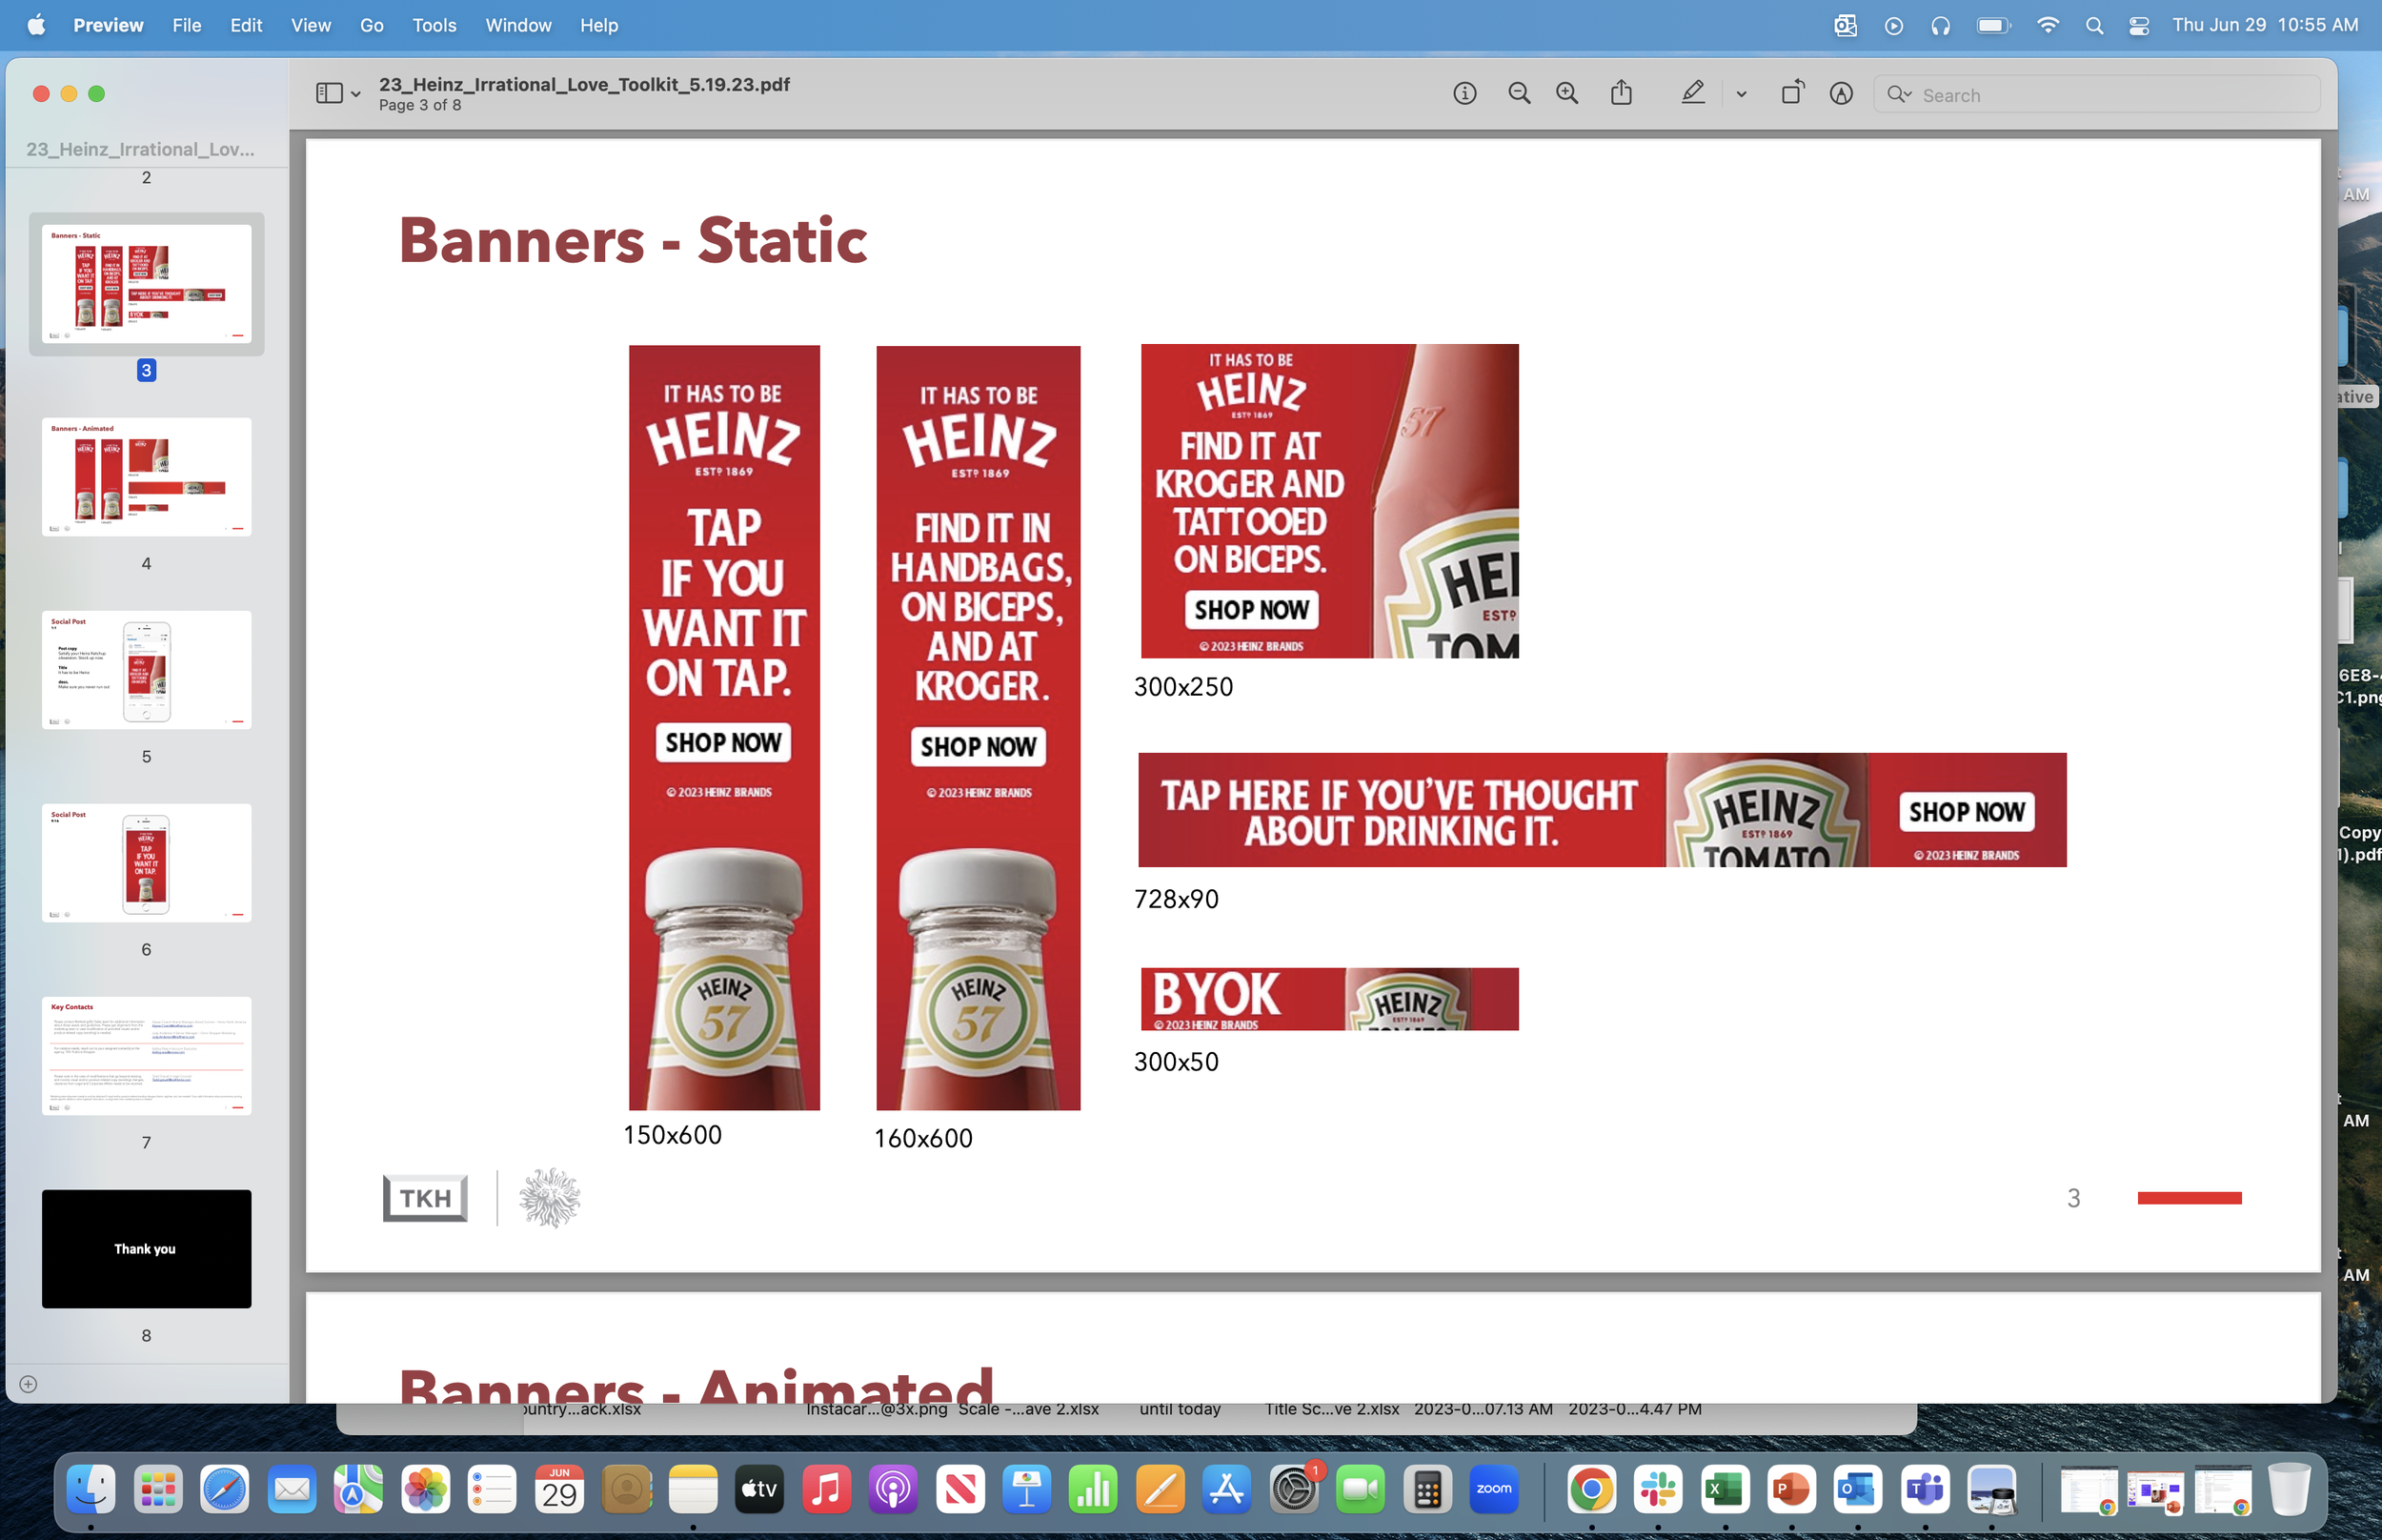The image size is (2382, 1540).
Task: Open search options magnifier dropdown
Action: click(1899, 95)
